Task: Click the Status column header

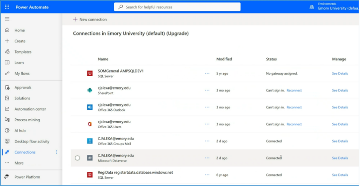Action: pyautogui.click(x=272, y=59)
